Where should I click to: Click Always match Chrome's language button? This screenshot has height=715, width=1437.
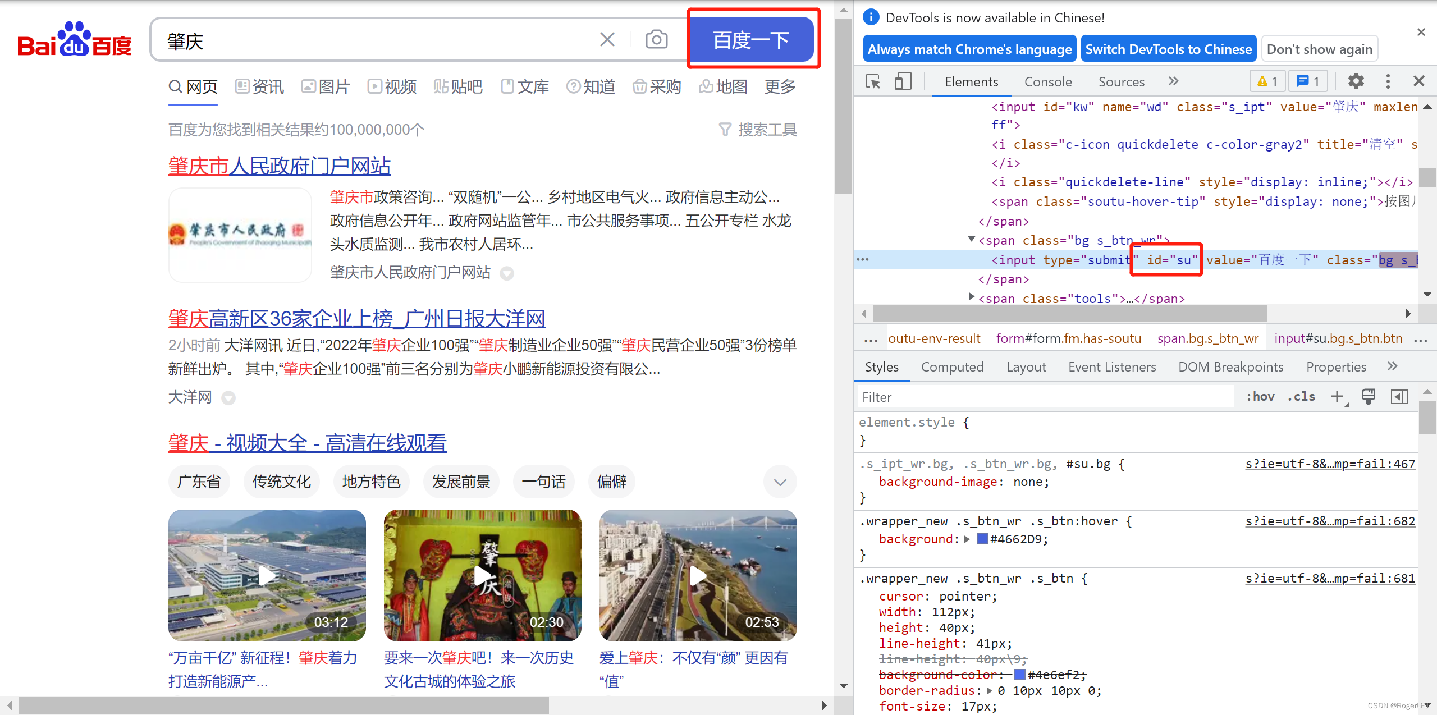click(x=969, y=49)
